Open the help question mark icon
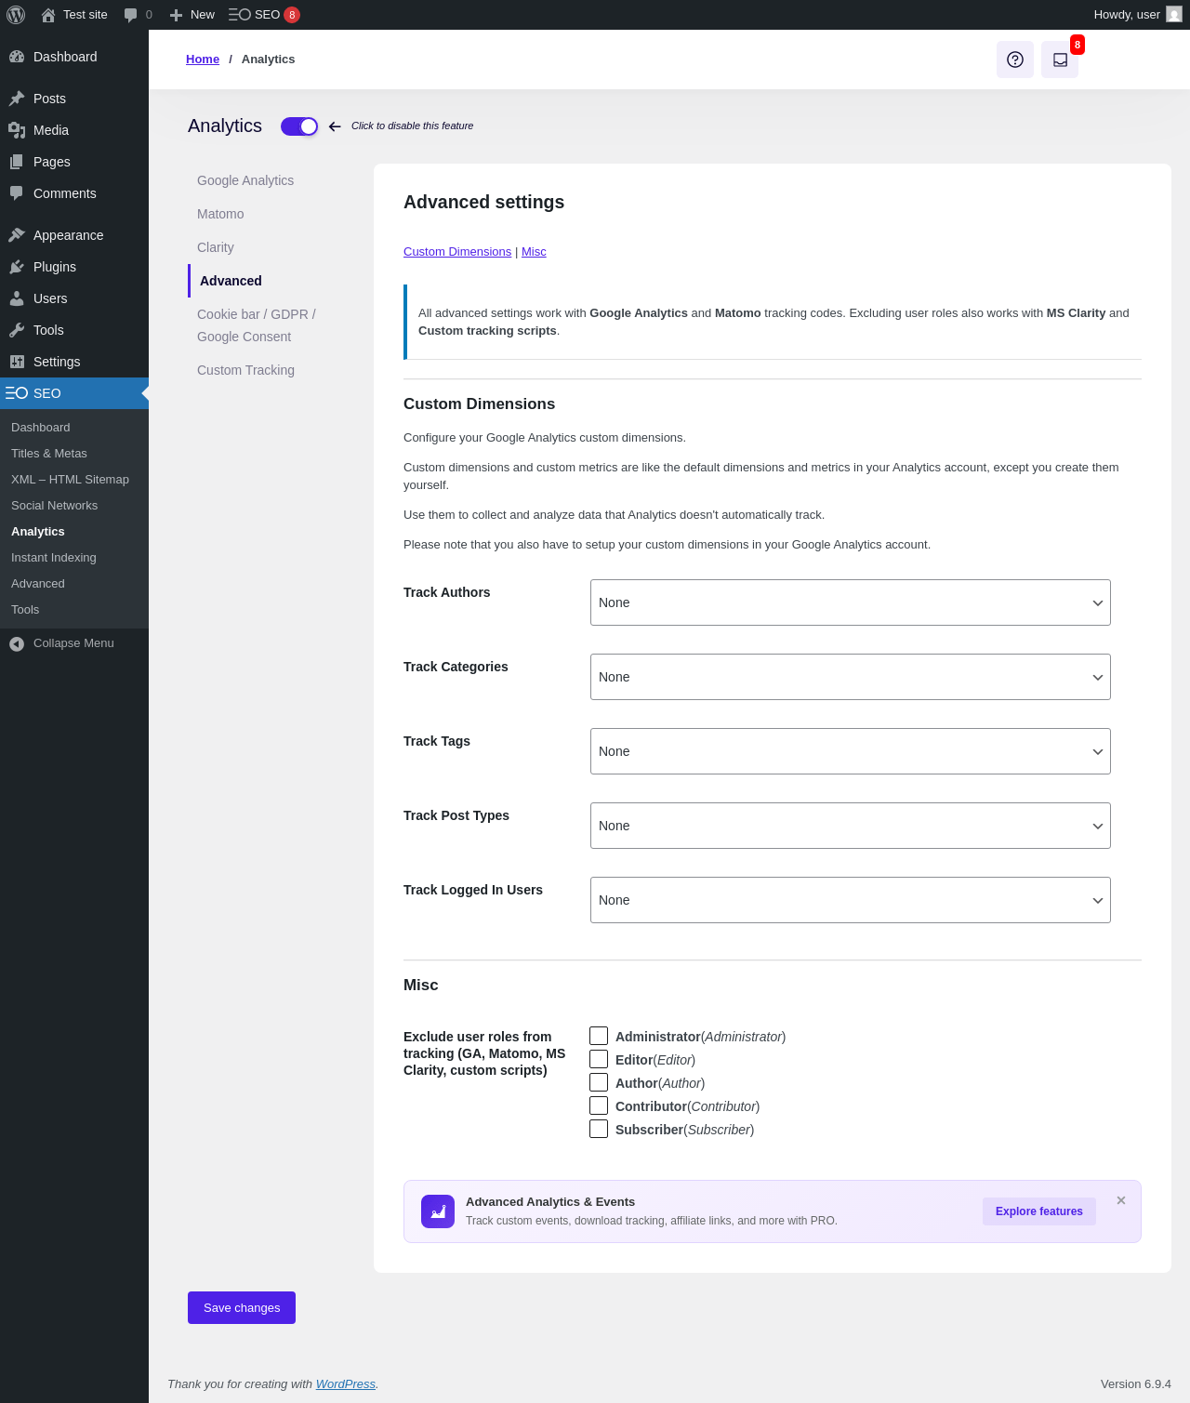This screenshot has height=1403, width=1190. point(1015,60)
